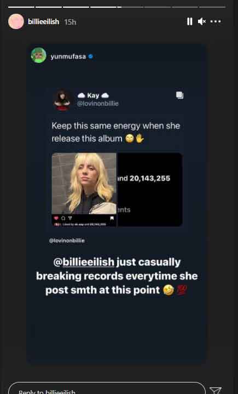This screenshot has height=394, width=238.
Task: Click the comment bubble icon under photo
Action: click(63, 218)
